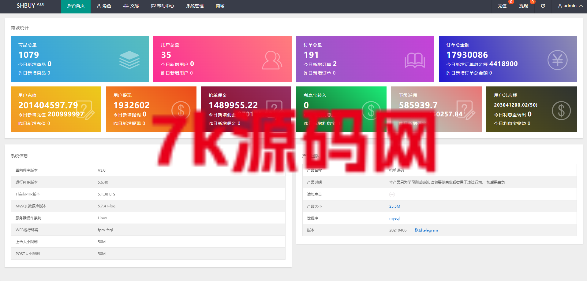Click the 下级返佣 value 585939.7

418,105
